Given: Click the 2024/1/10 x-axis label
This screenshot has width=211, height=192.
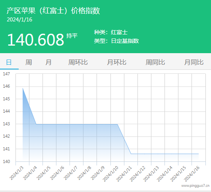Looking at the screenshot, I should pos(110,174).
